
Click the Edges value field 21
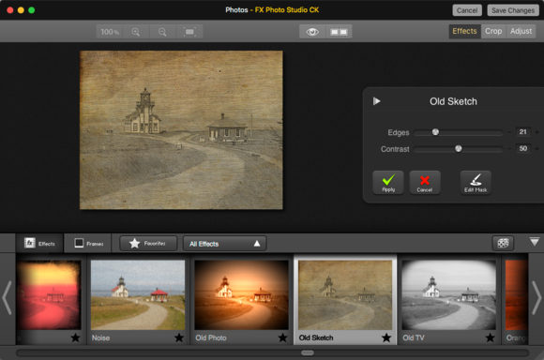(x=522, y=132)
